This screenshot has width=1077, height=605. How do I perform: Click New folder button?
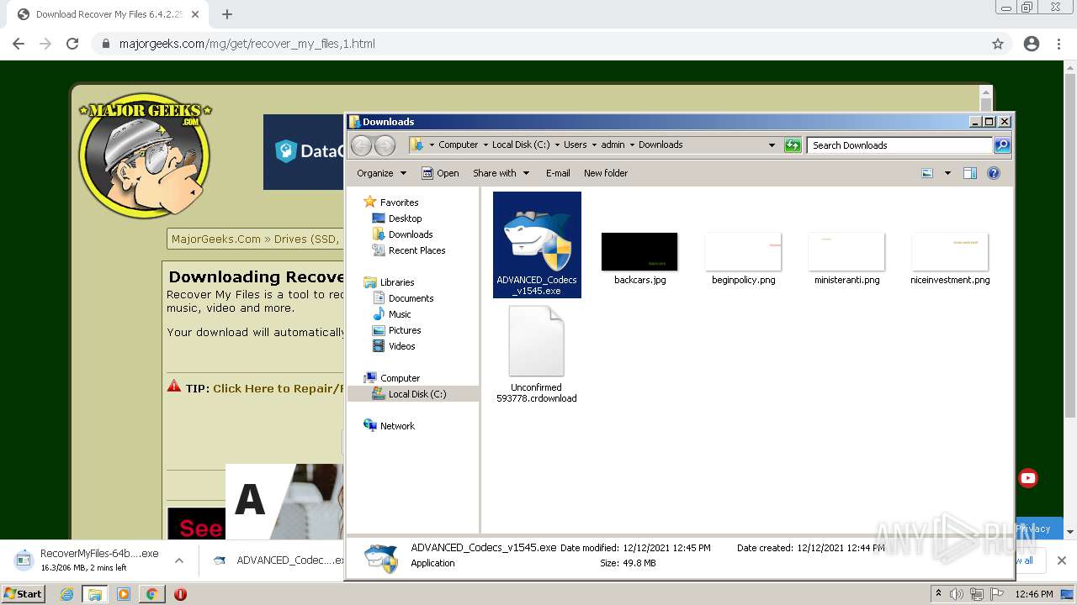pos(606,173)
